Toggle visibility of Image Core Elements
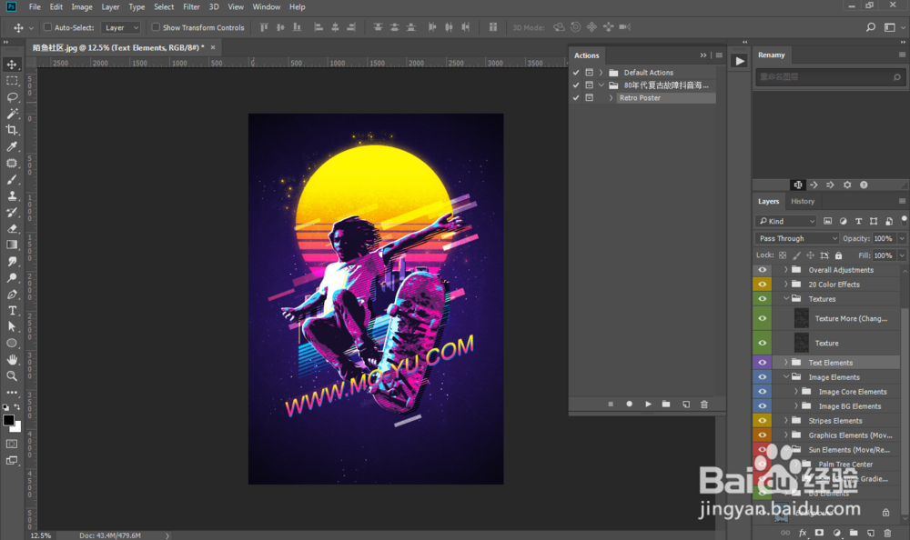910x540 pixels. tap(762, 392)
